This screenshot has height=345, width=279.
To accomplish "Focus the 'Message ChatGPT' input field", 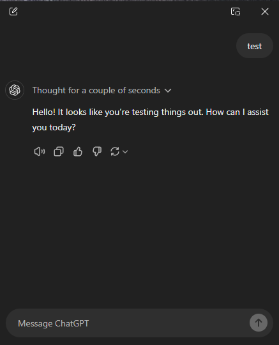I will [132, 323].
